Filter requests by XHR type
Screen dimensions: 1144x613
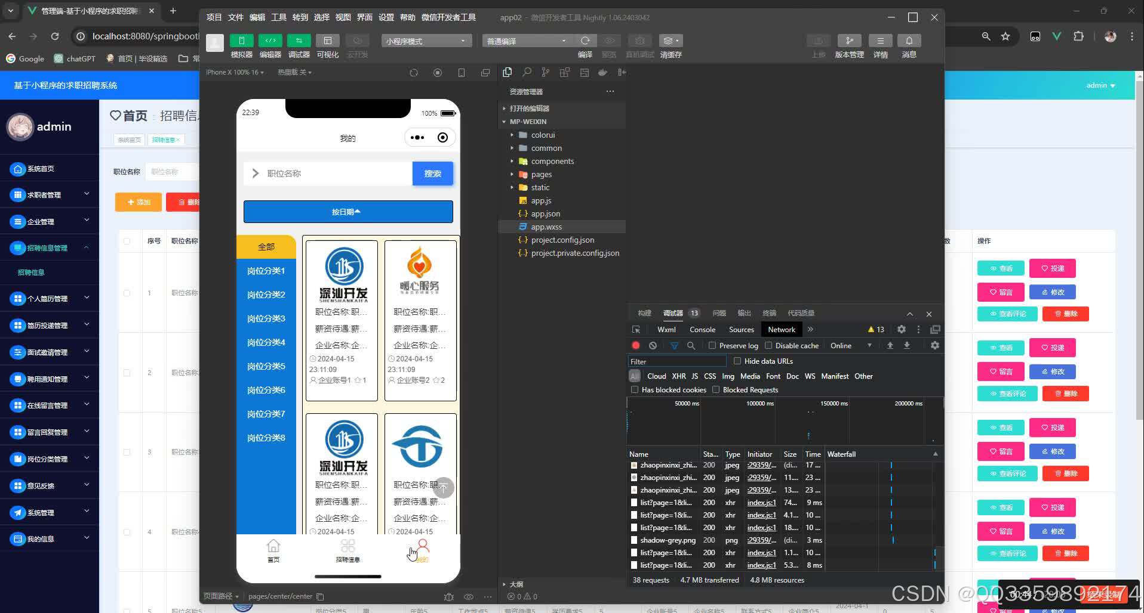(679, 376)
